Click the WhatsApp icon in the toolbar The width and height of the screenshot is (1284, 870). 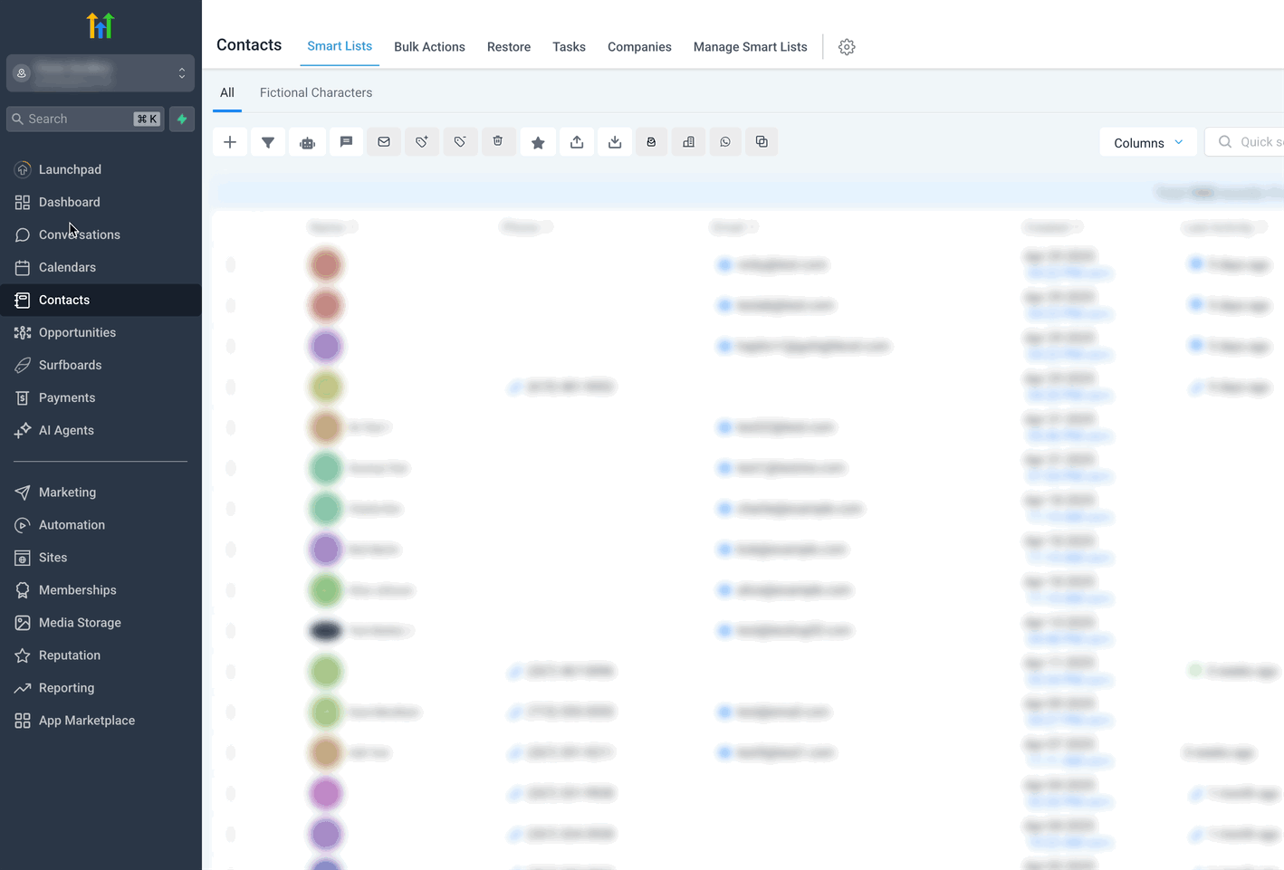coord(724,141)
